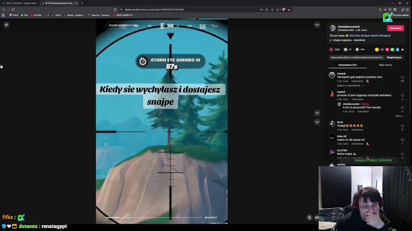Image resolution: width=412 pixels, height=231 pixels.
Task: Mute the TikTok video volume
Action: [x=317, y=218]
